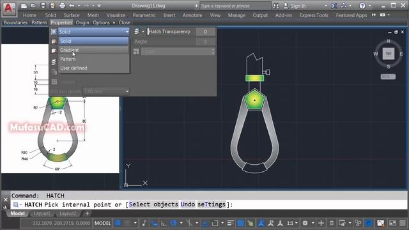Click the search binoculars icon
Image resolution: width=409 pixels, height=230 pixels.
[276, 6]
